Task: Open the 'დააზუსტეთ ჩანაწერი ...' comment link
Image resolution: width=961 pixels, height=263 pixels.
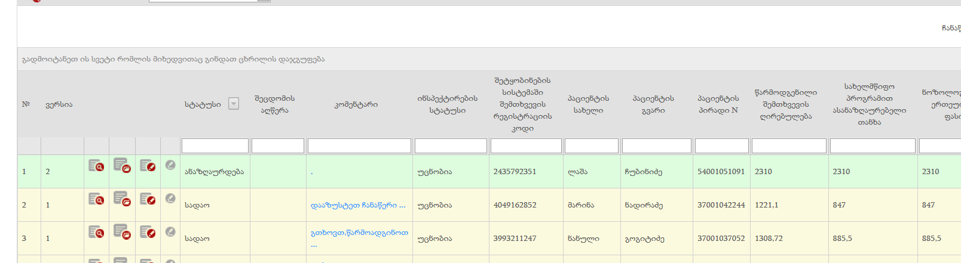Action: (358, 205)
